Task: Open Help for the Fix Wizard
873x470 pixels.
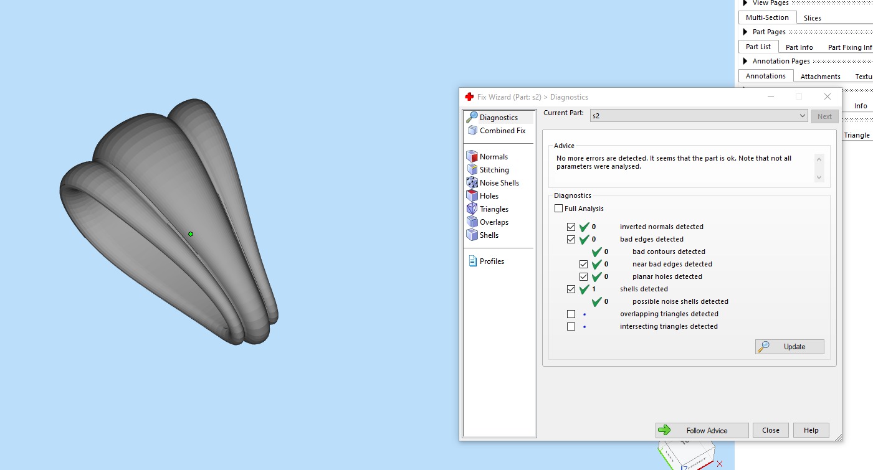Action: click(811, 430)
